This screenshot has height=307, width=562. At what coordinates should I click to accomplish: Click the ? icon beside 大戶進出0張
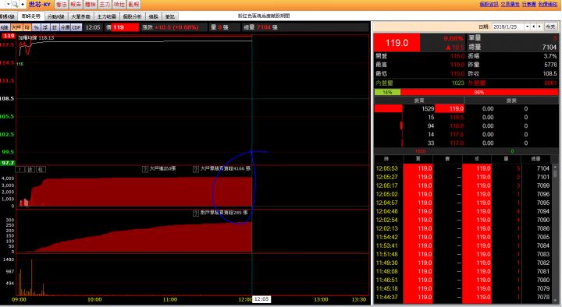click(x=145, y=169)
